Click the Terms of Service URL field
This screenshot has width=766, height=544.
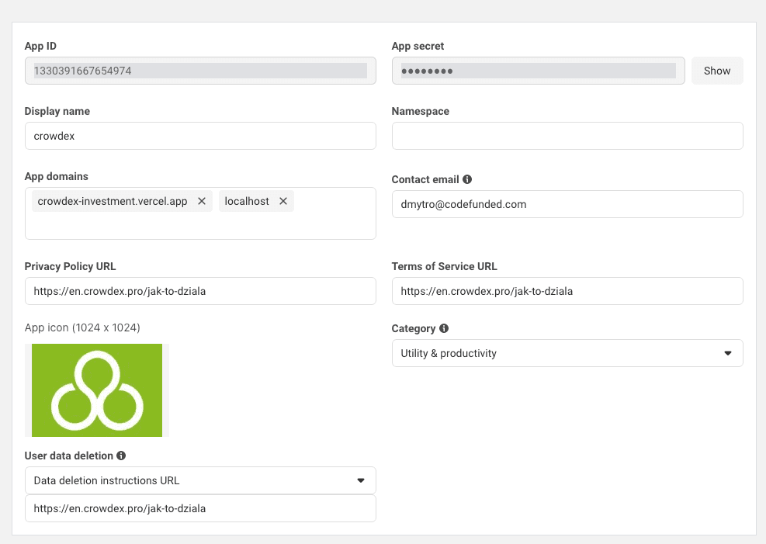[x=567, y=291]
